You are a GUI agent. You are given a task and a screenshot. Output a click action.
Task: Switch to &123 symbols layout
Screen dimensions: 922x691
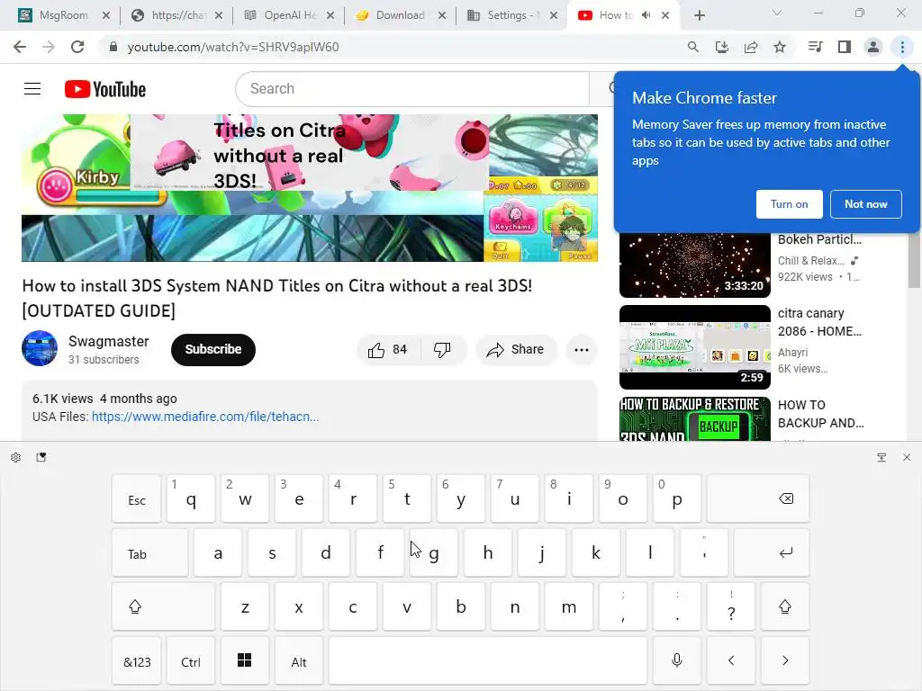coord(137,661)
